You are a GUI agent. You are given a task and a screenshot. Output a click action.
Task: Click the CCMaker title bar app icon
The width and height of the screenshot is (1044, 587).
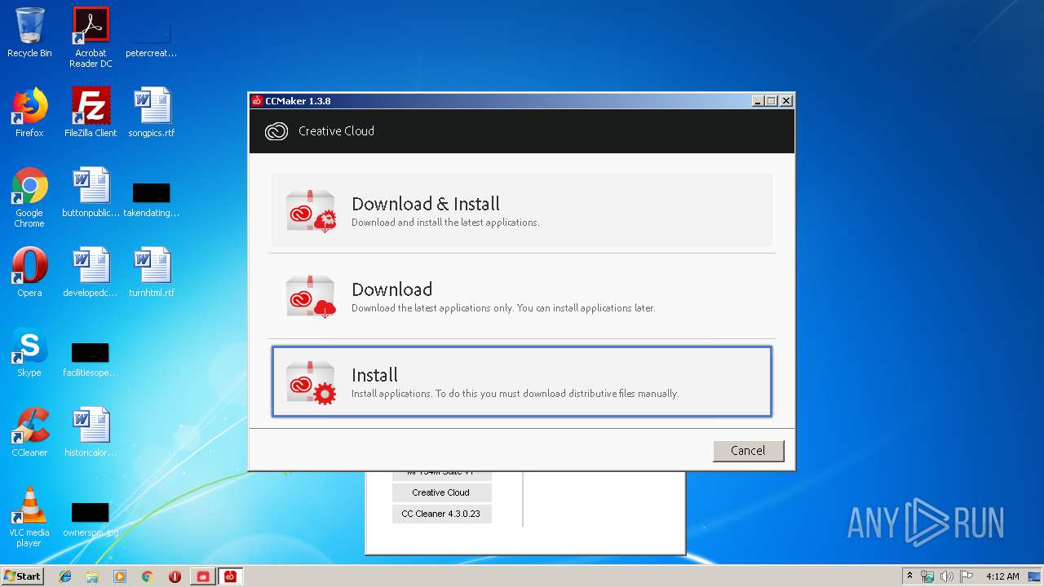pyautogui.click(x=257, y=101)
